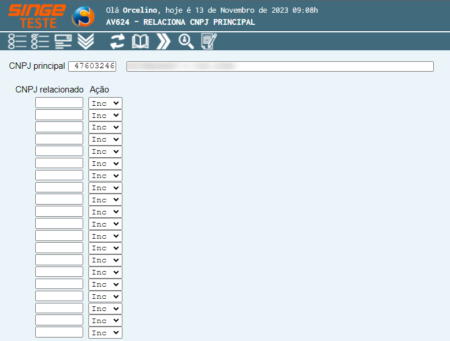Click the triple down chevron icon
Image resolution: width=450 pixels, height=341 pixels.
[85, 41]
